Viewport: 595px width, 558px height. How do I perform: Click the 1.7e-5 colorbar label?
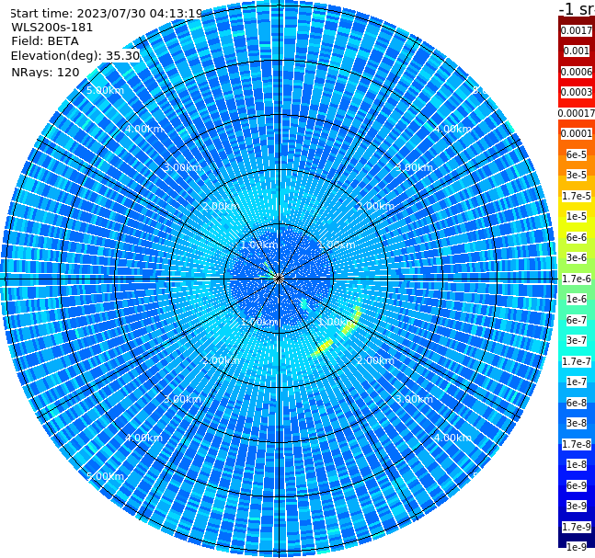point(577,196)
